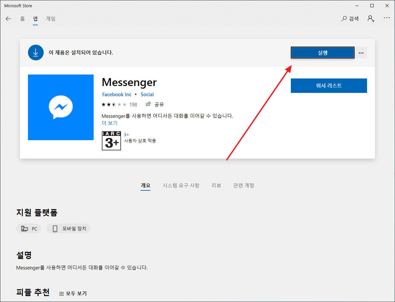This screenshot has height=302, width=395.
Task: Click the 모바일 장치 platform chip
Action: coord(68,229)
